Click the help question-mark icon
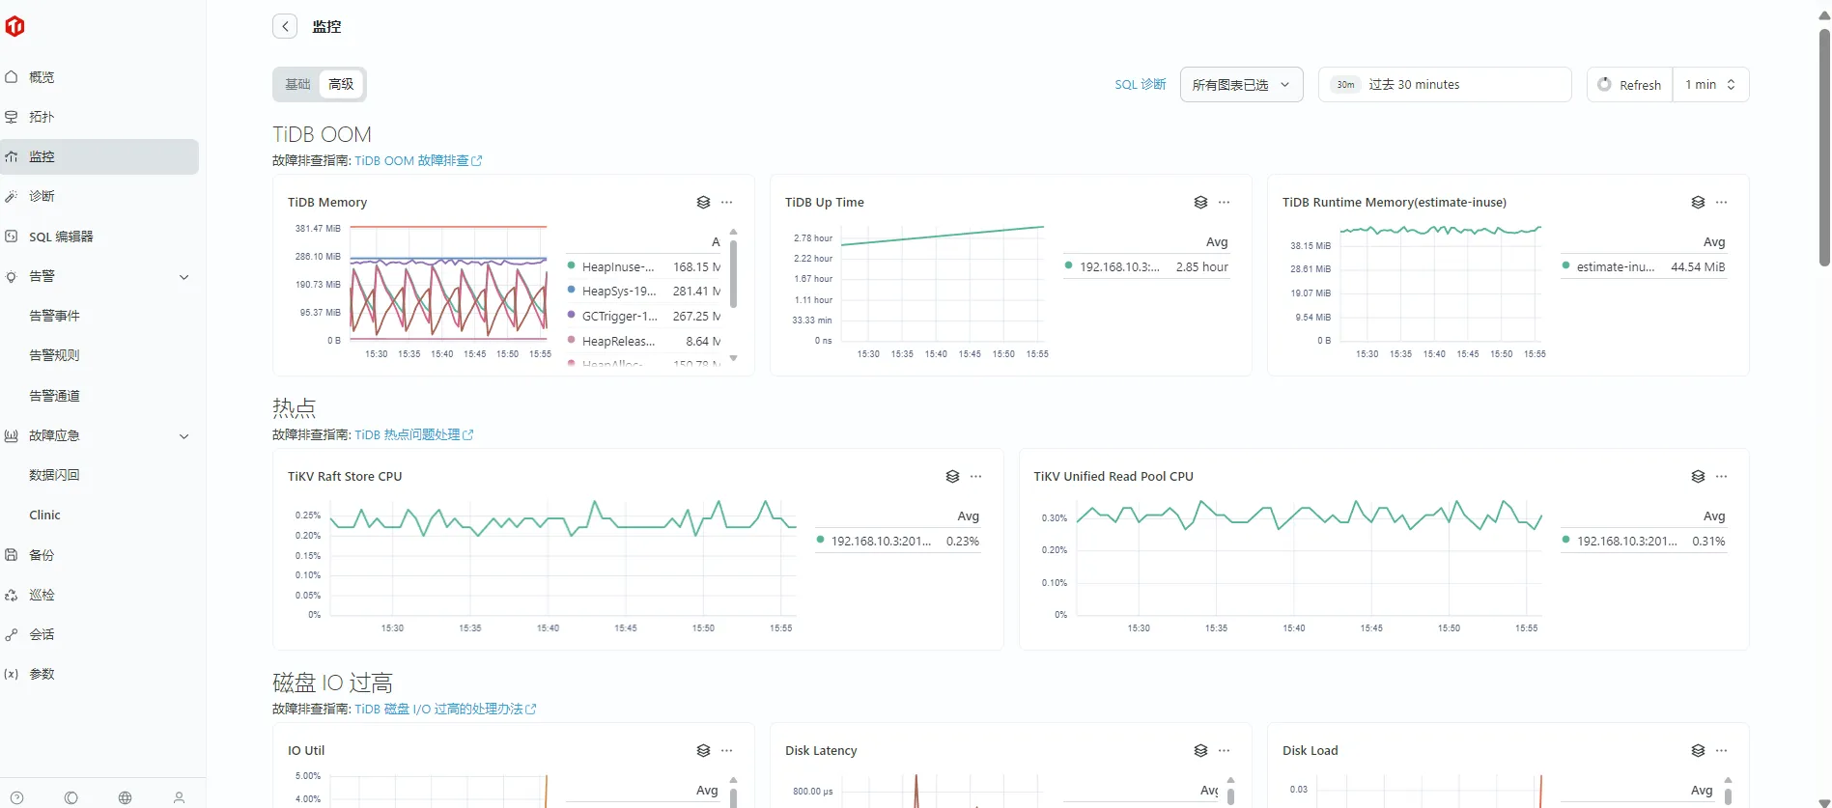This screenshot has width=1832, height=808. point(16,797)
